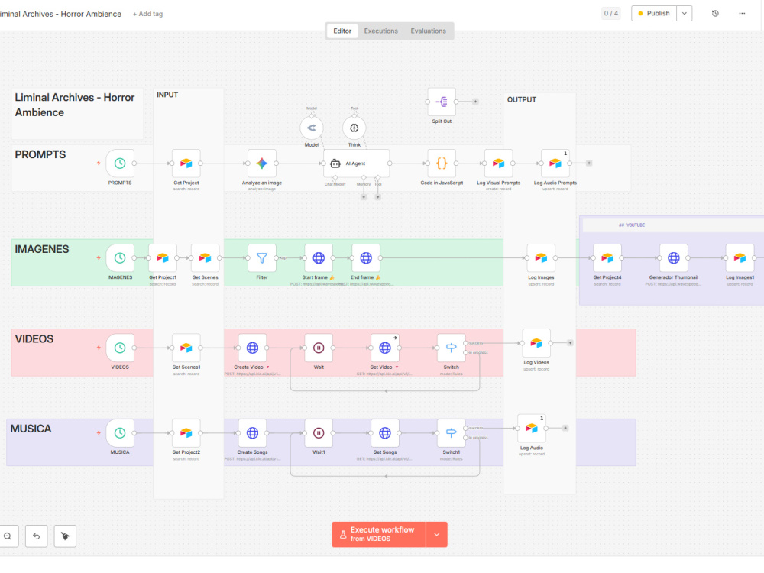The width and height of the screenshot is (764, 573).
Task: Open the Filter node
Action: pyautogui.click(x=262, y=257)
